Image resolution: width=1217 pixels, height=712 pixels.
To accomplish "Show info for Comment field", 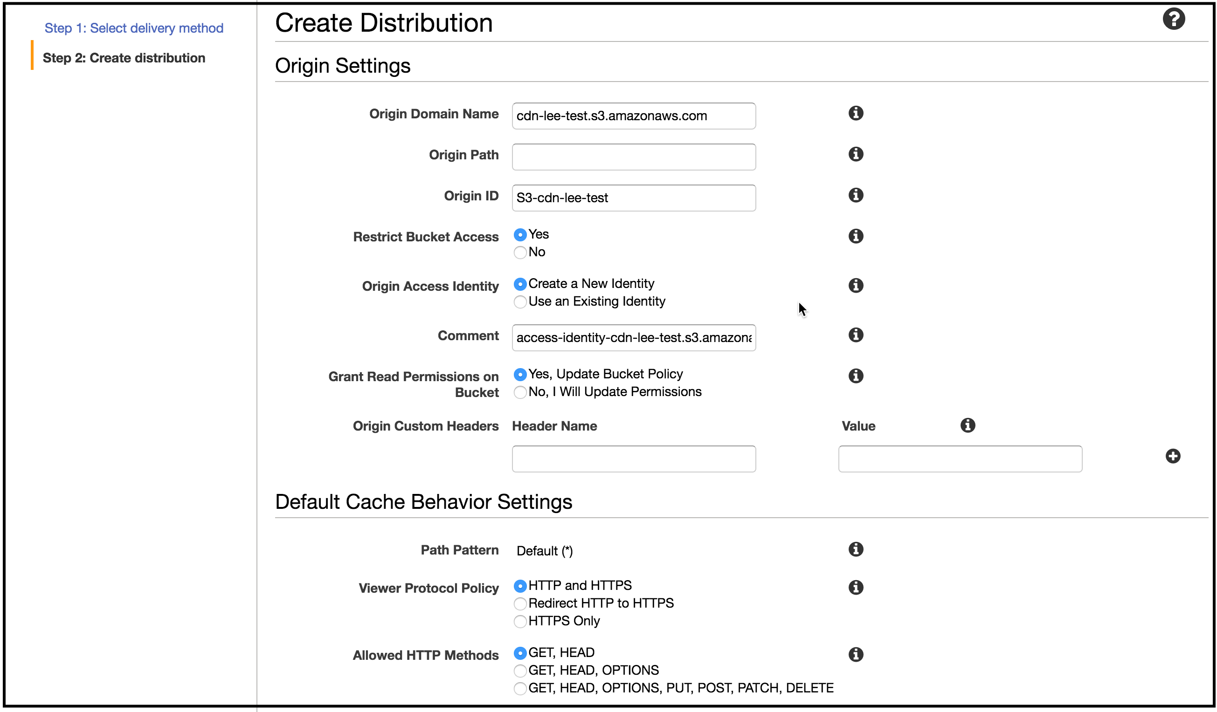I will (x=856, y=335).
